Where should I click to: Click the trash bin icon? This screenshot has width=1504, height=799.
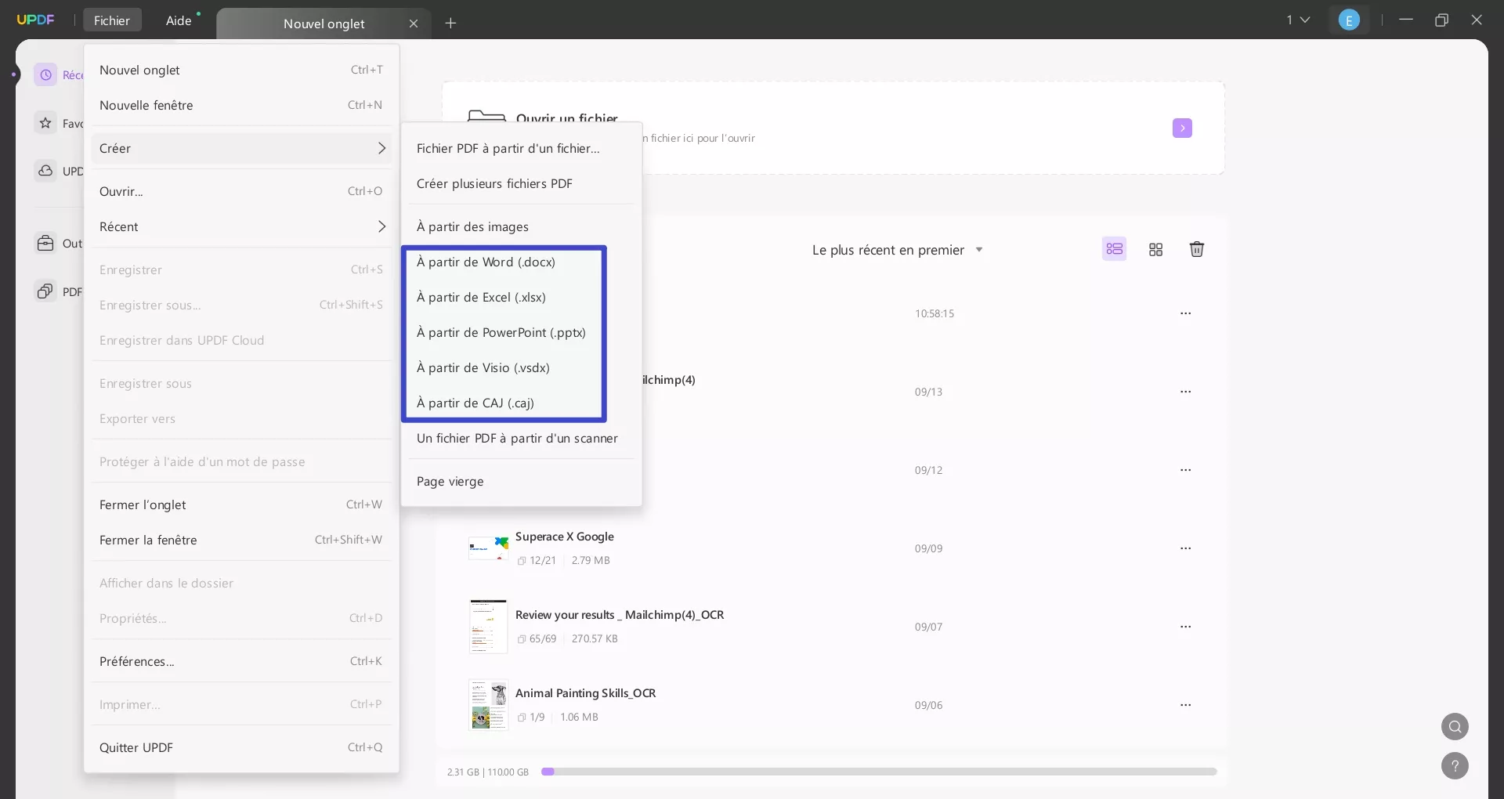[1197, 249]
